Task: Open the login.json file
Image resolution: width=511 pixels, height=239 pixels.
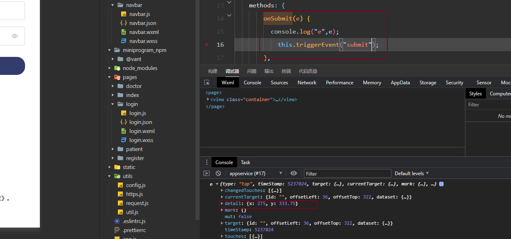Action: pos(140,122)
